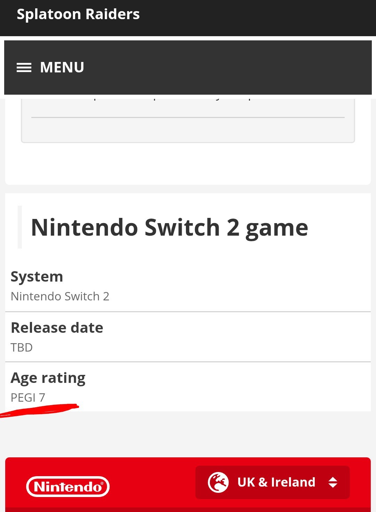The image size is (376, 512).
Task: Click the PEGI 7 rating text
Action: [28, 397]
